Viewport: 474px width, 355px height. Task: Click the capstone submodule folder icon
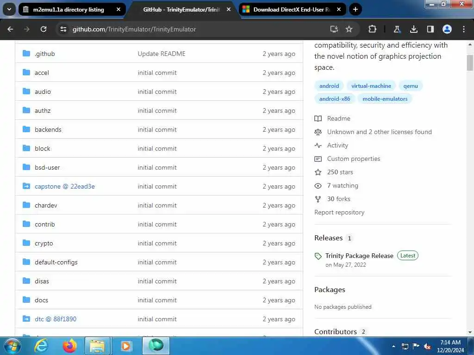coord(26,186)
